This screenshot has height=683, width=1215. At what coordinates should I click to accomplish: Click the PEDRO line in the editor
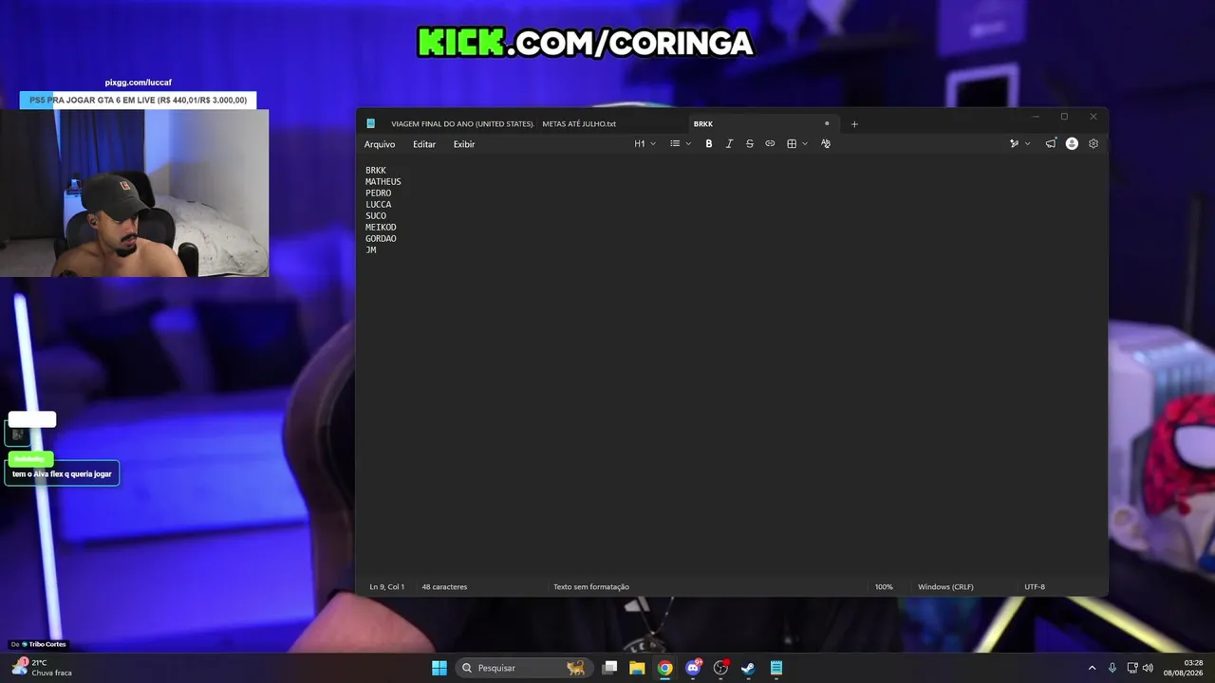(x=379, y=194)
